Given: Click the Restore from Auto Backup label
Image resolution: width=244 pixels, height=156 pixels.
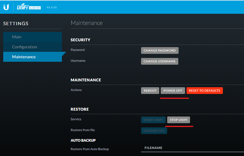Looking at the screenshot, I should tap(90, 149).
